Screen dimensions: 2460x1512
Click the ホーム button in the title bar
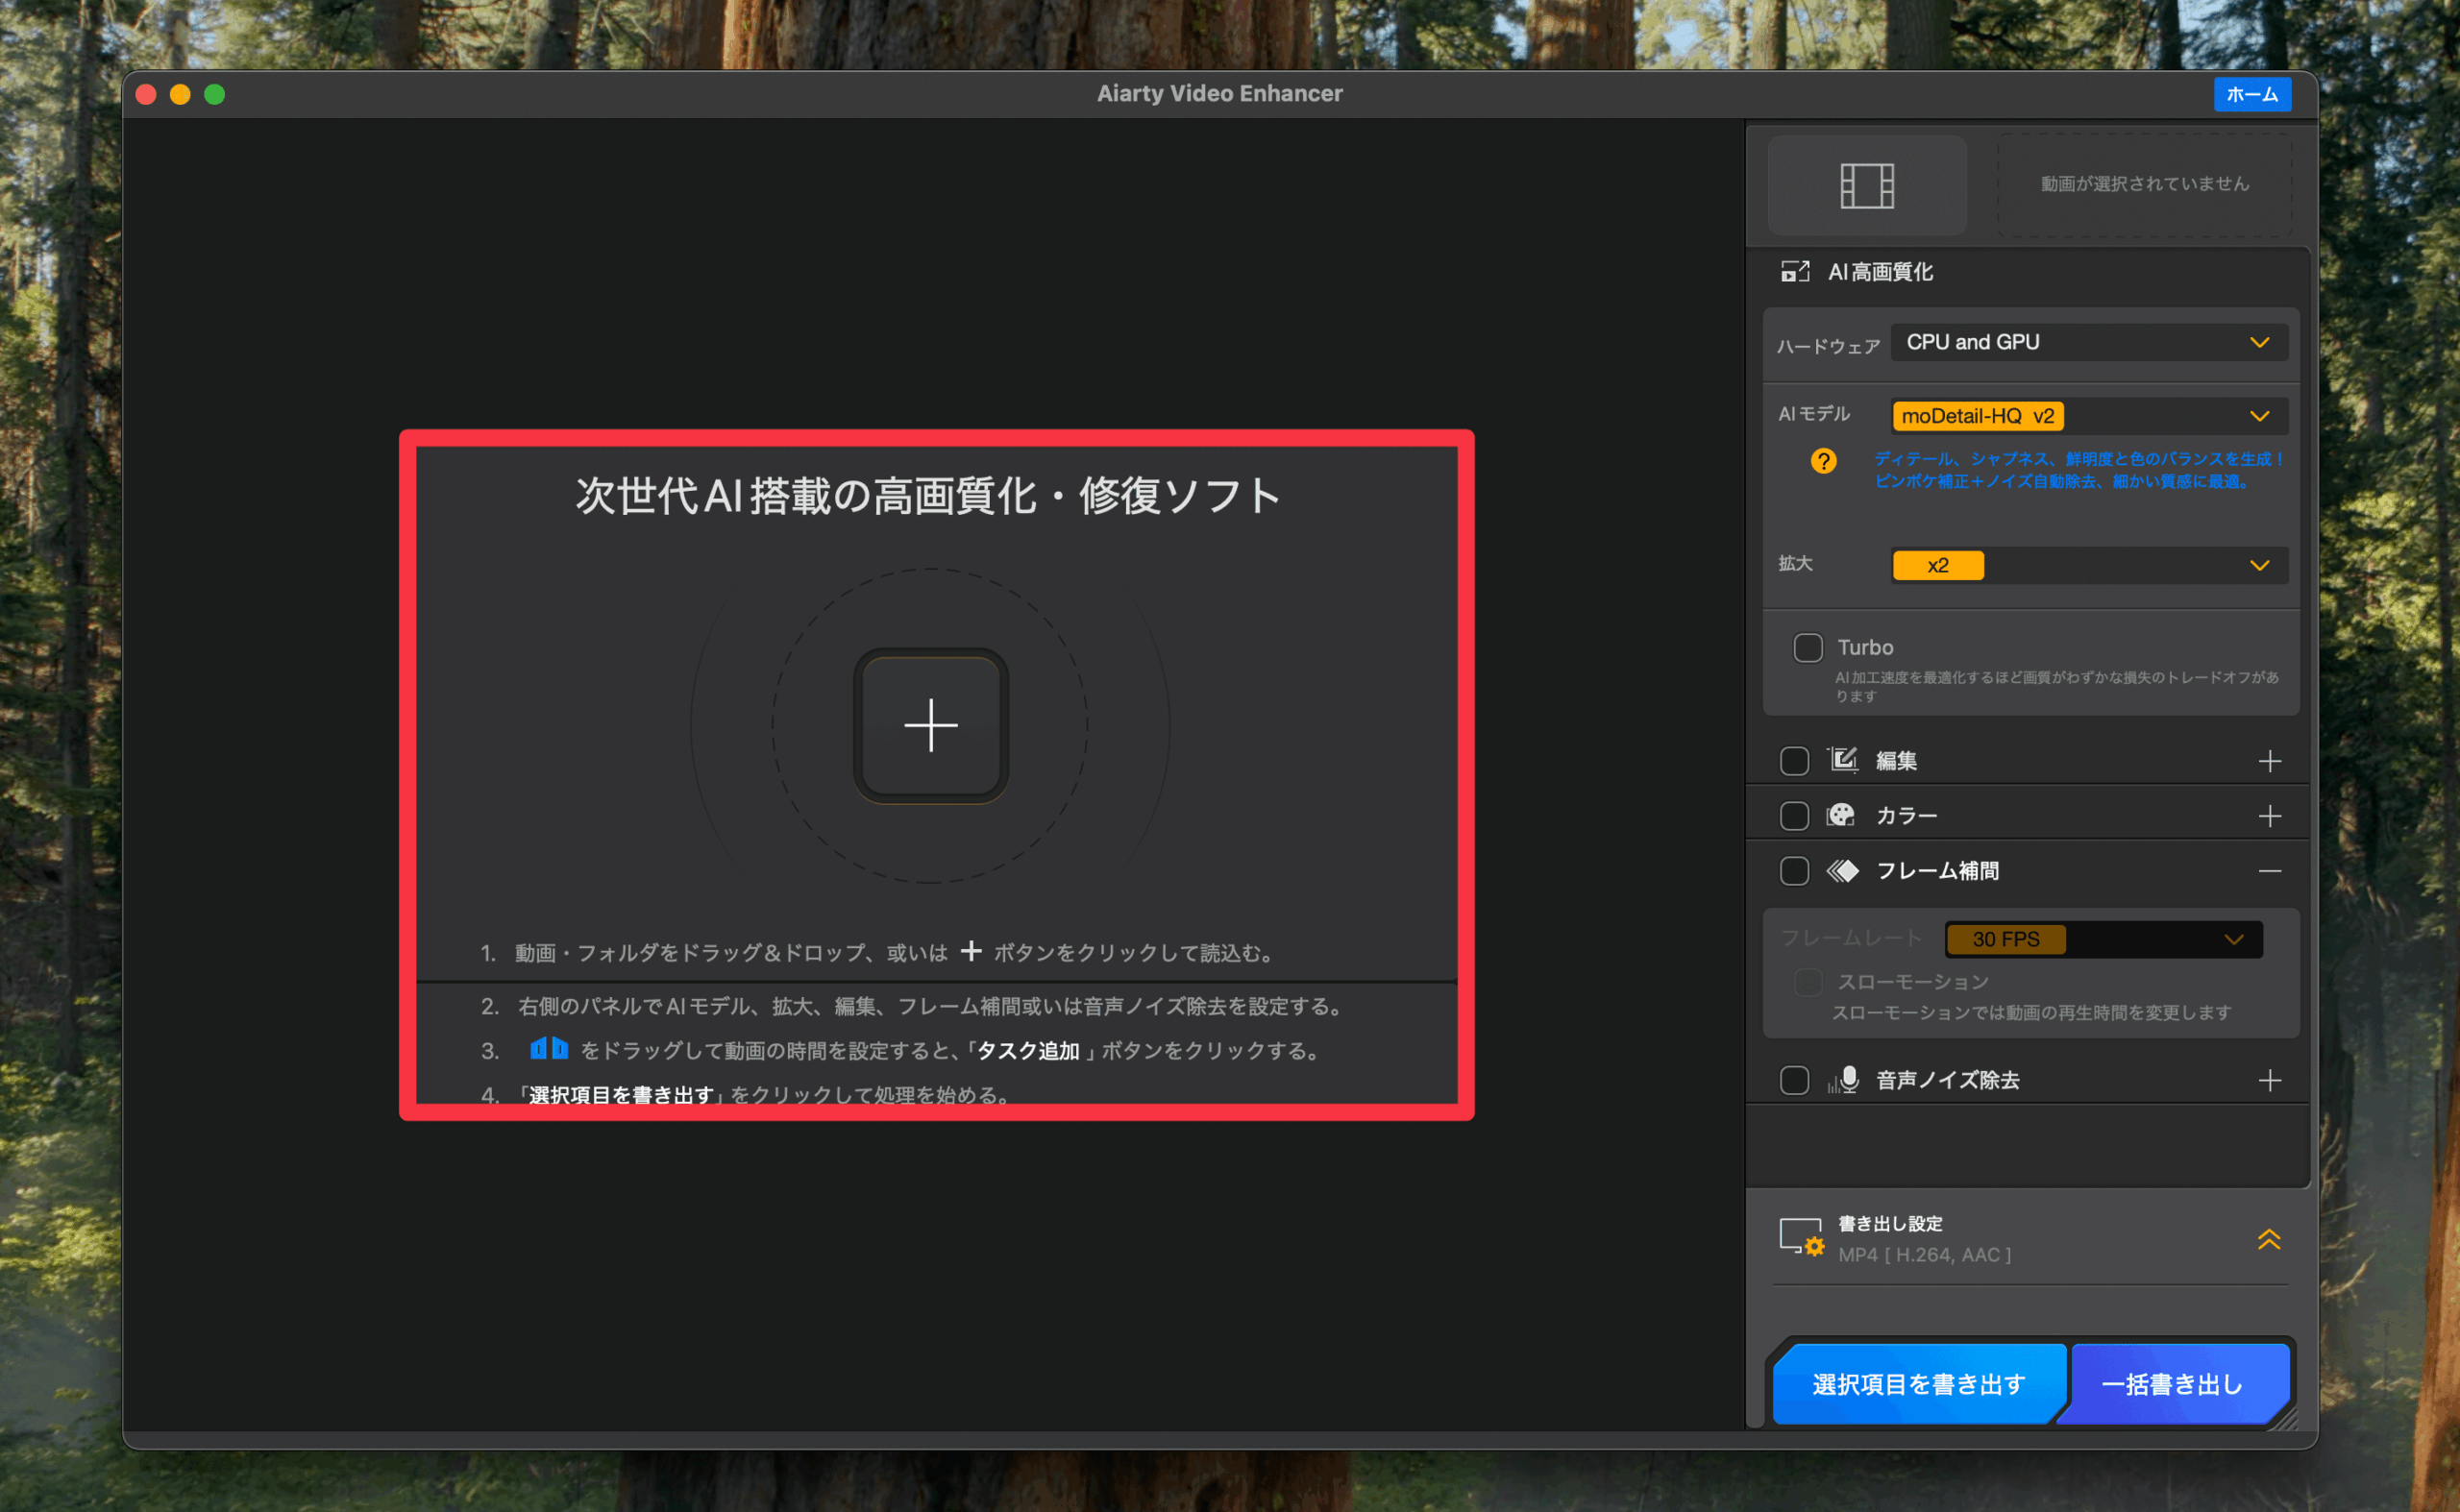pyautogui.click(x=2251, y=94)
